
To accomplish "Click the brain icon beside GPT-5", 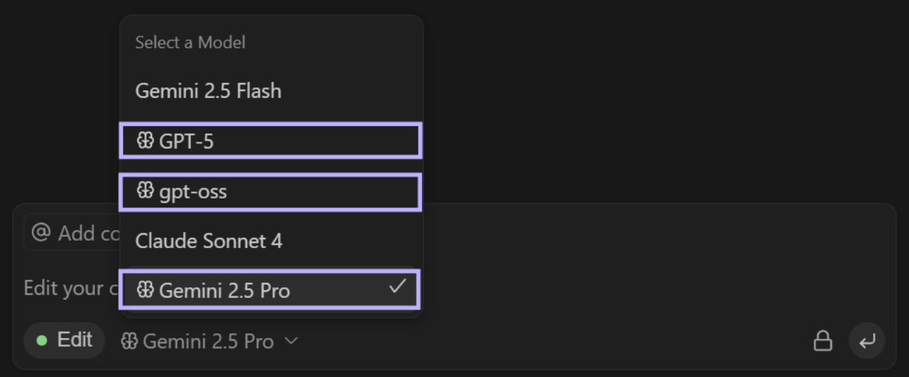I will pos(145,141).
